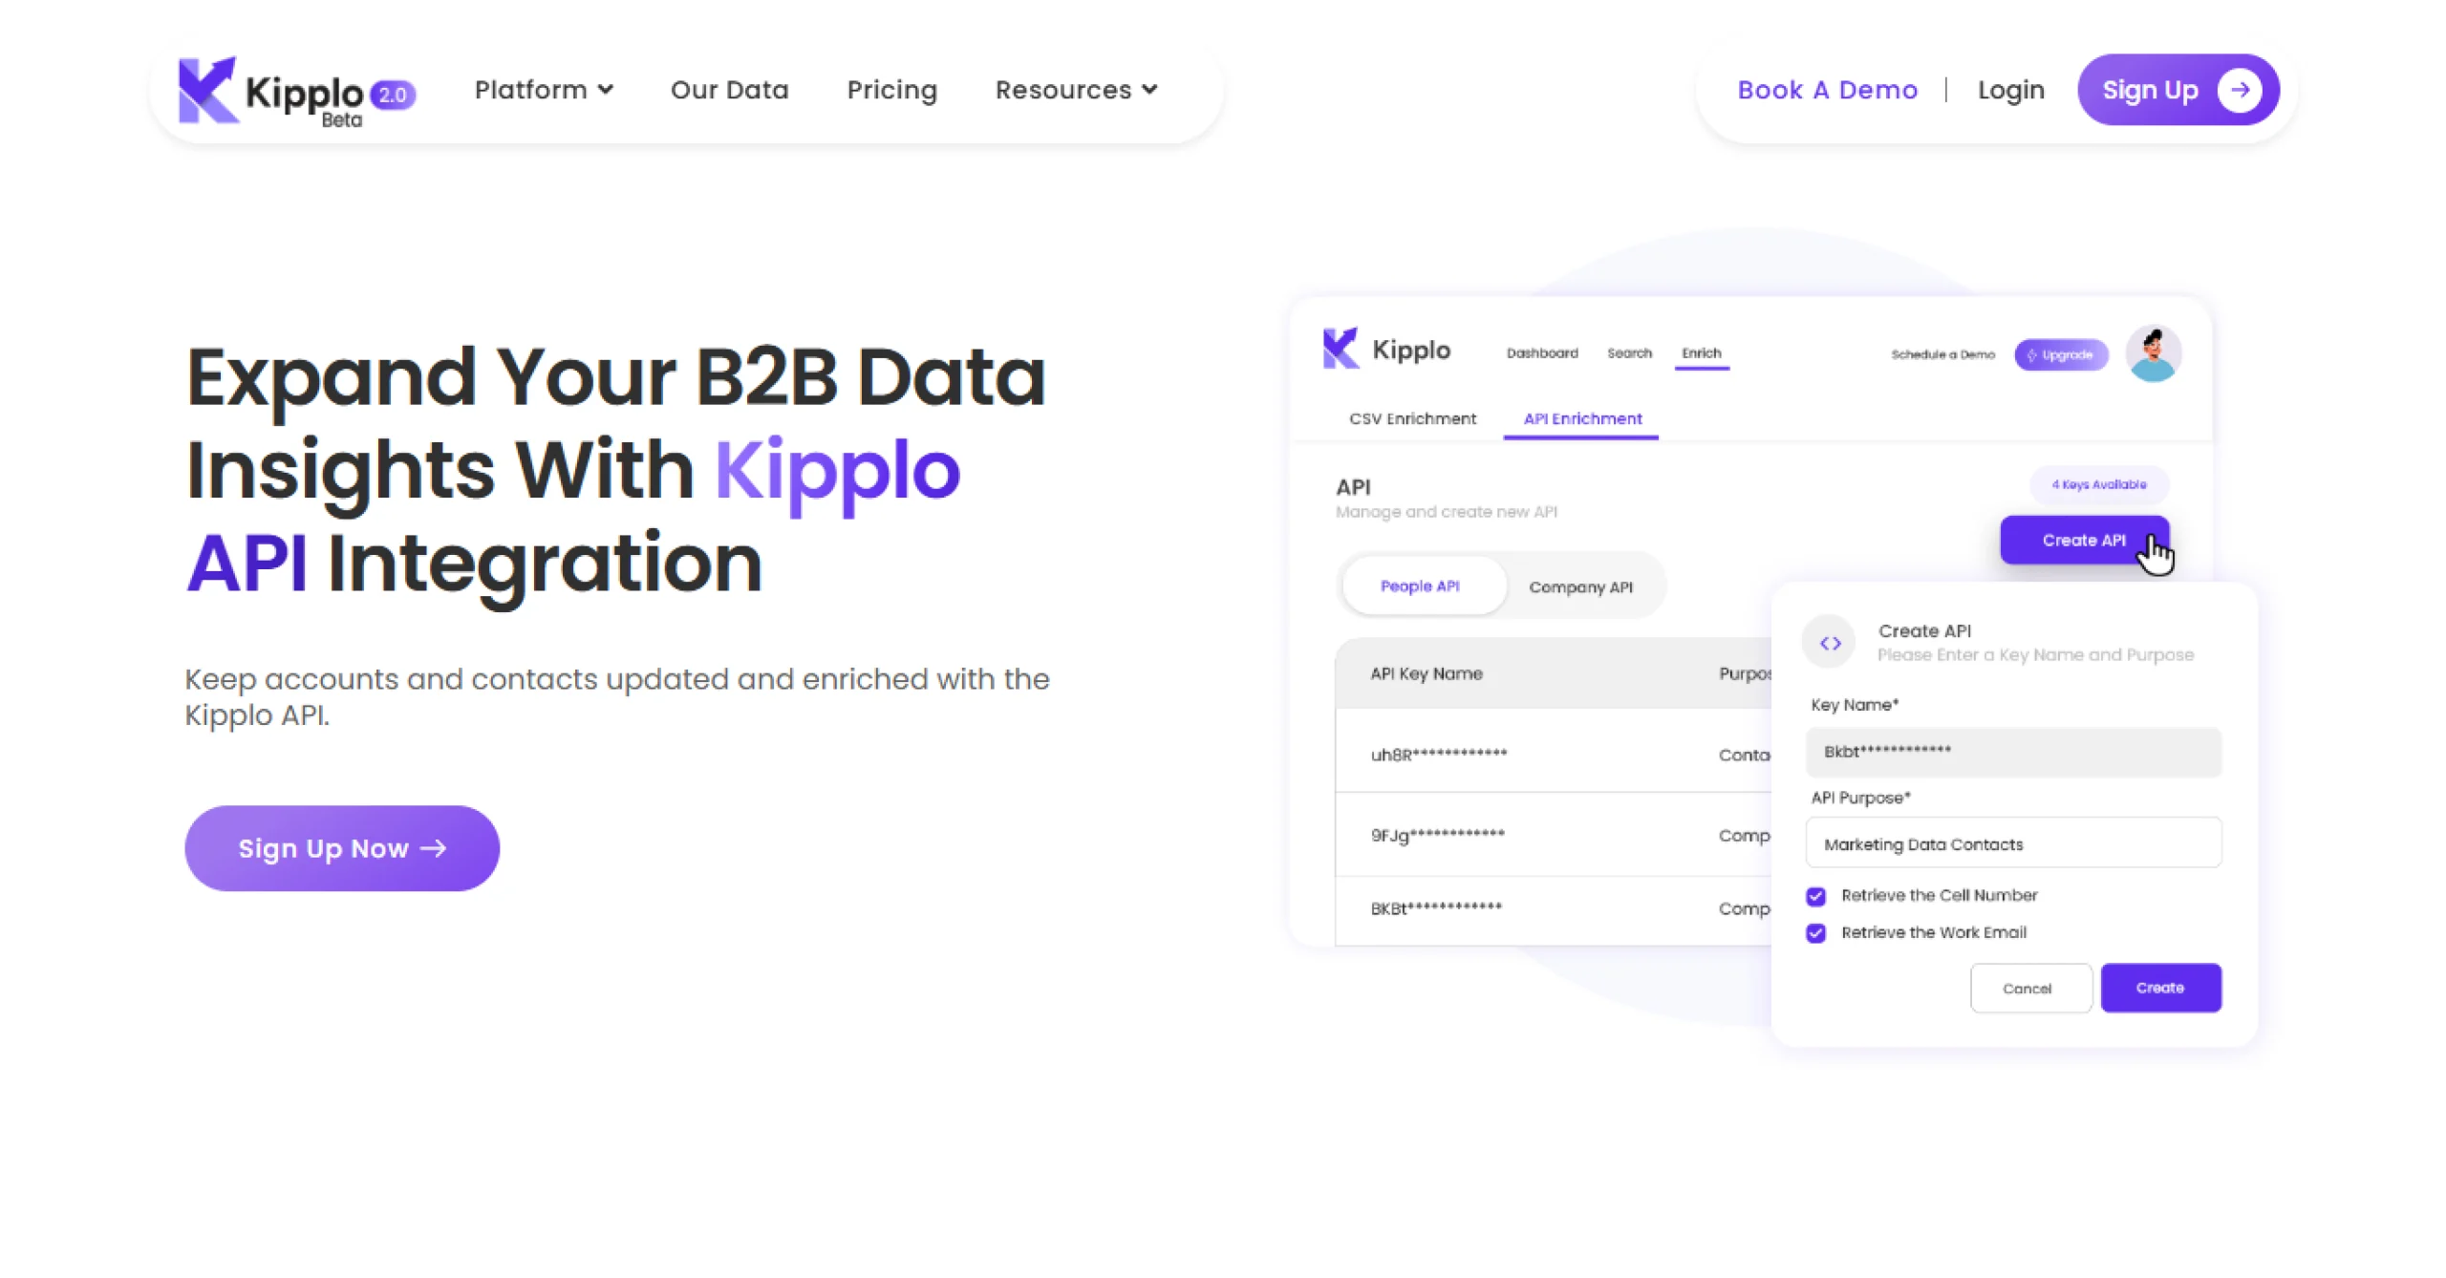Switch to the Company API toggle
Image resolution: width=2446 pixels, height=1278 pixels.
(x=1581, y=586)
